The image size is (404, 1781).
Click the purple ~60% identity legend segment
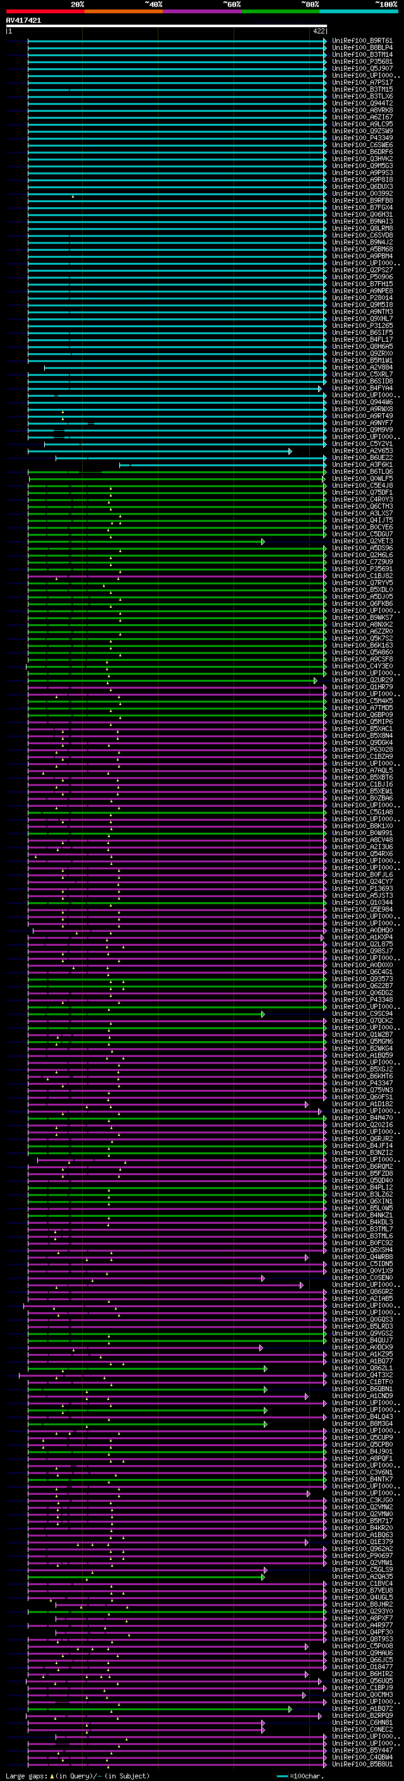(203, 11)
